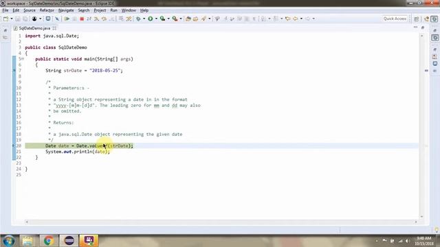Click the Save All icon

(x=25, y=19)
